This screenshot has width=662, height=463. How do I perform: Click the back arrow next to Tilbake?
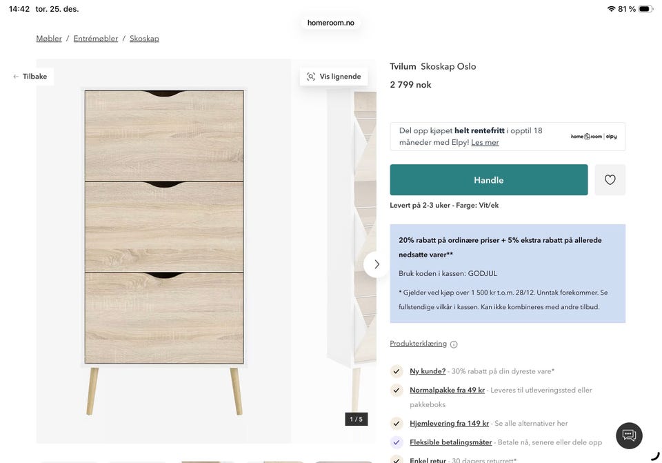coord(16,77)
